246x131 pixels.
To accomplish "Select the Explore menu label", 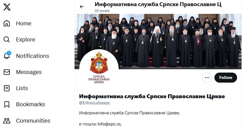I will tap(25, 40).
